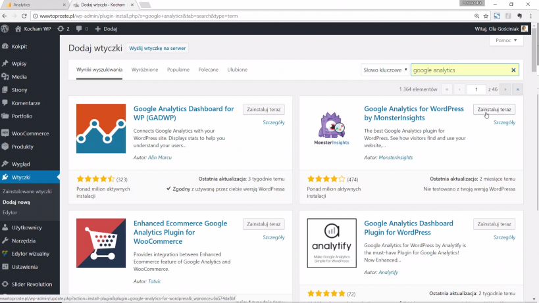
Task: Click the Strony pages icon
Action: 5,90
